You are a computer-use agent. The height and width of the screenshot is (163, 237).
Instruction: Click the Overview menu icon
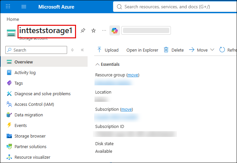(9, 62)
